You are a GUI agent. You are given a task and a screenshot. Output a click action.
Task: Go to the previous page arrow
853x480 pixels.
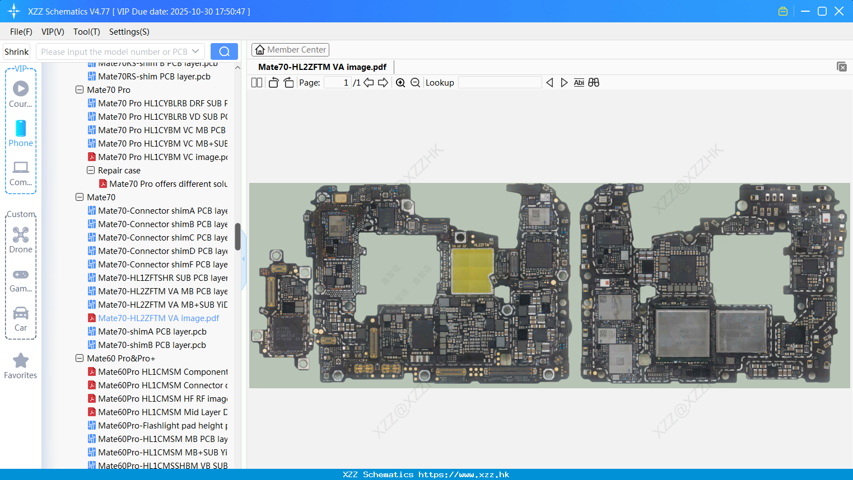[x=369, y=83]
